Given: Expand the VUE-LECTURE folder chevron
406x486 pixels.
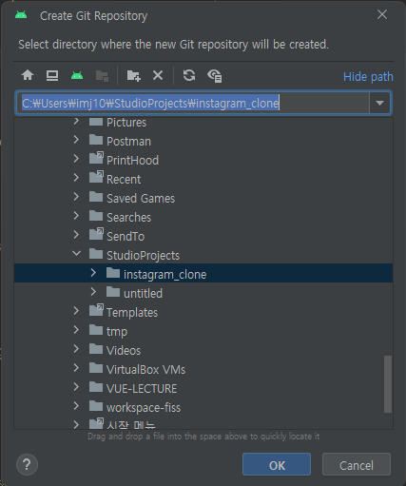Looking at the screenshot, I should (x=76, y=387).
